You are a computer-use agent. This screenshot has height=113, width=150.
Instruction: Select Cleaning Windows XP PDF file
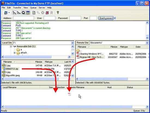92,54
